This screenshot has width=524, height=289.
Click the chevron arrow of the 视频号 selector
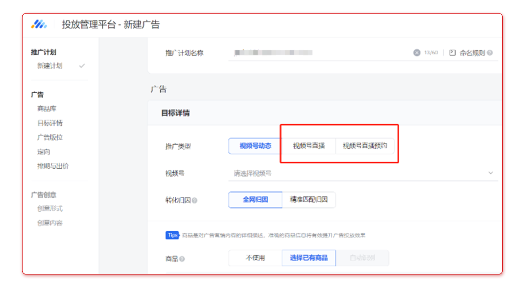click(x=491, y=173)
